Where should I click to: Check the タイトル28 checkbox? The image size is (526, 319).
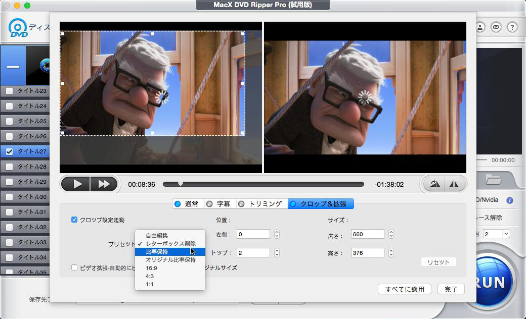pyautogui.click(x=10, y=167)
